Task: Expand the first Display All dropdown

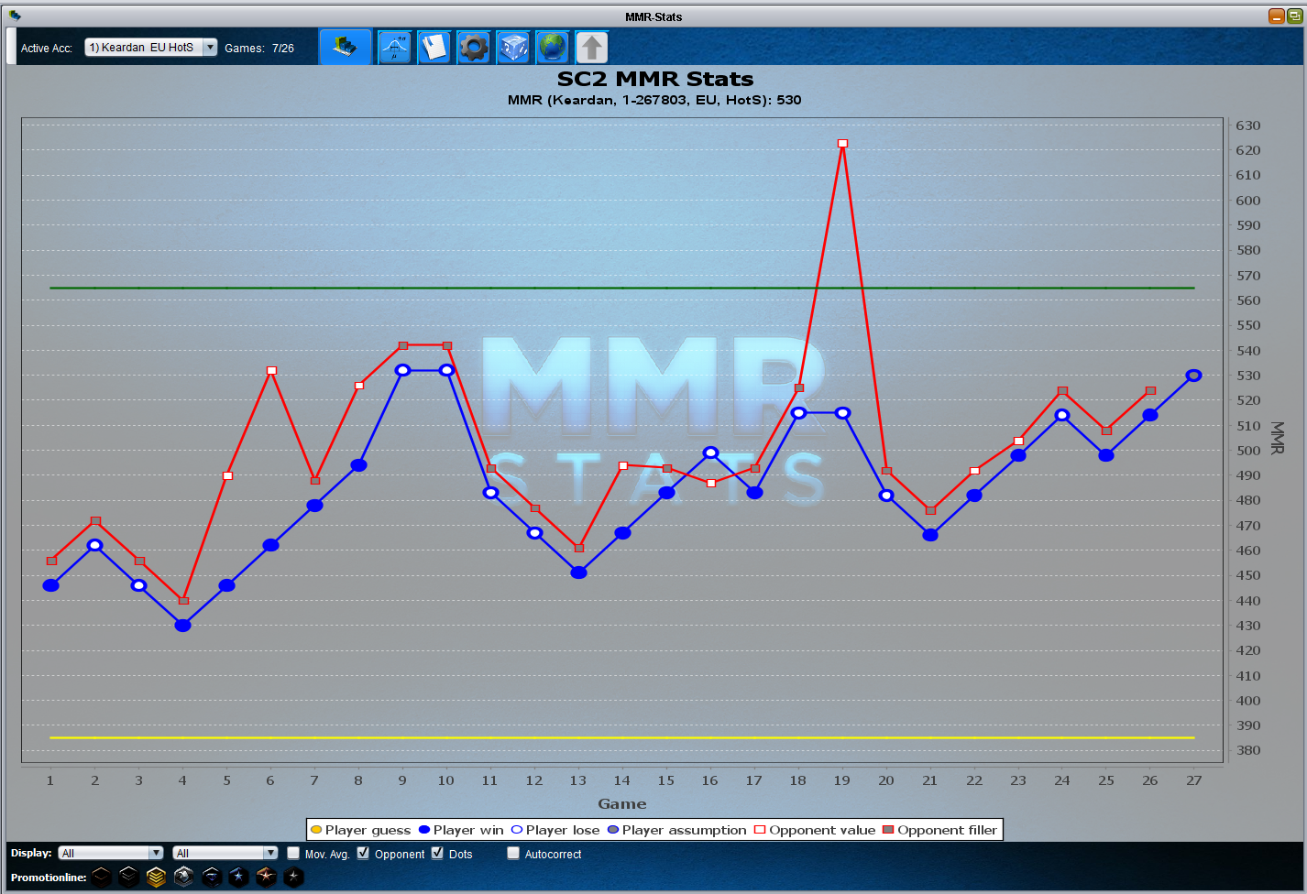Action: tap(110, 853)
